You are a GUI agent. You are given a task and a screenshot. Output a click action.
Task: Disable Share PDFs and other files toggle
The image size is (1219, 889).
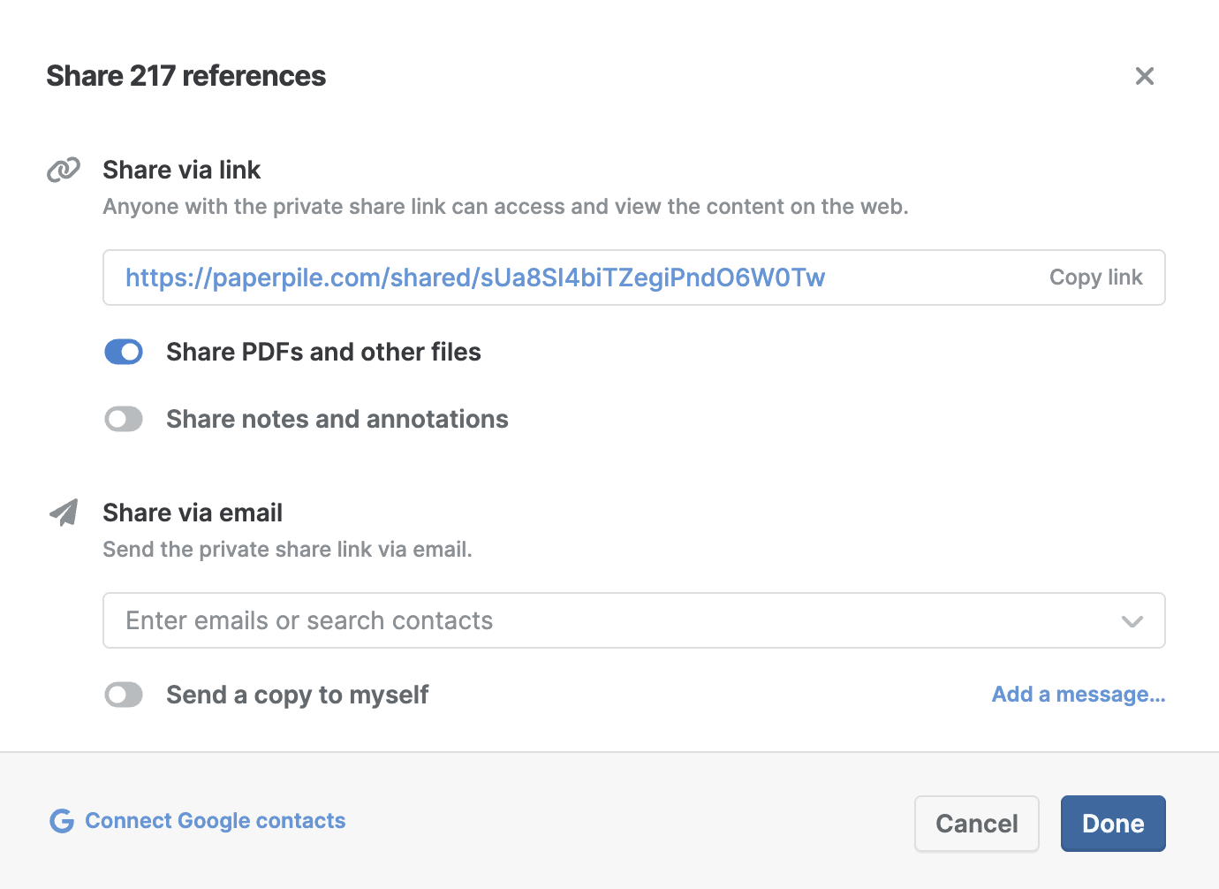click(124, 352)
